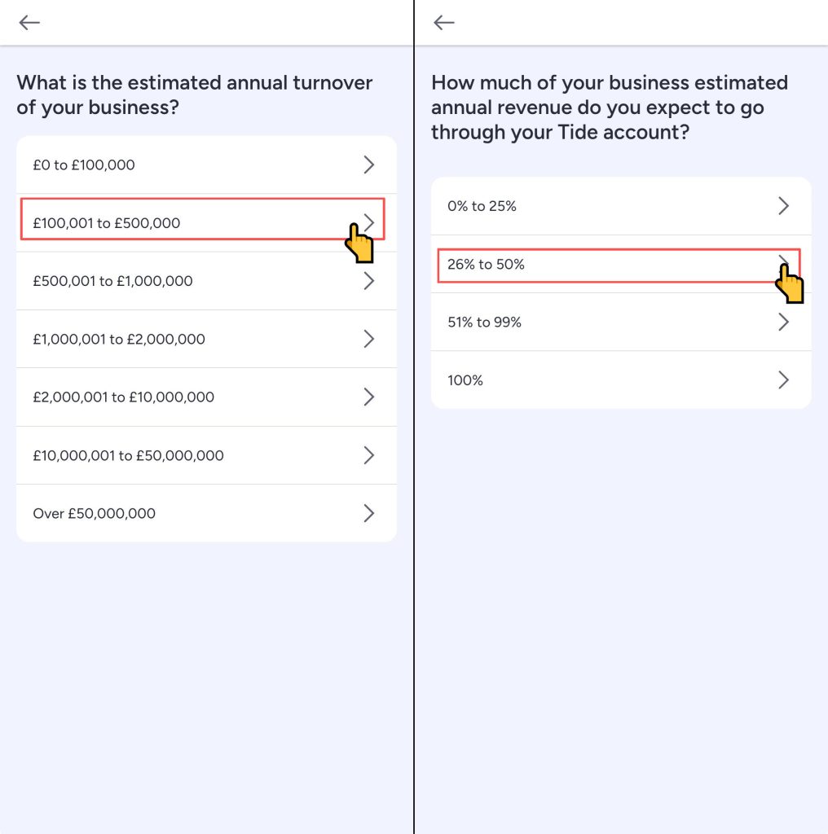This screenshot has width=828, height=834.
Task: Choose the 100% option label
Action: coord(465,380)
